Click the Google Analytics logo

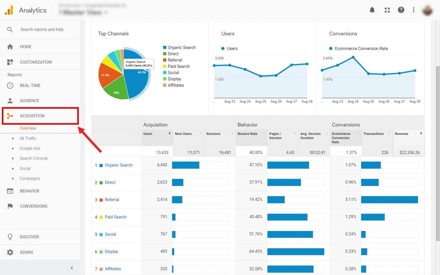(9, 10)
